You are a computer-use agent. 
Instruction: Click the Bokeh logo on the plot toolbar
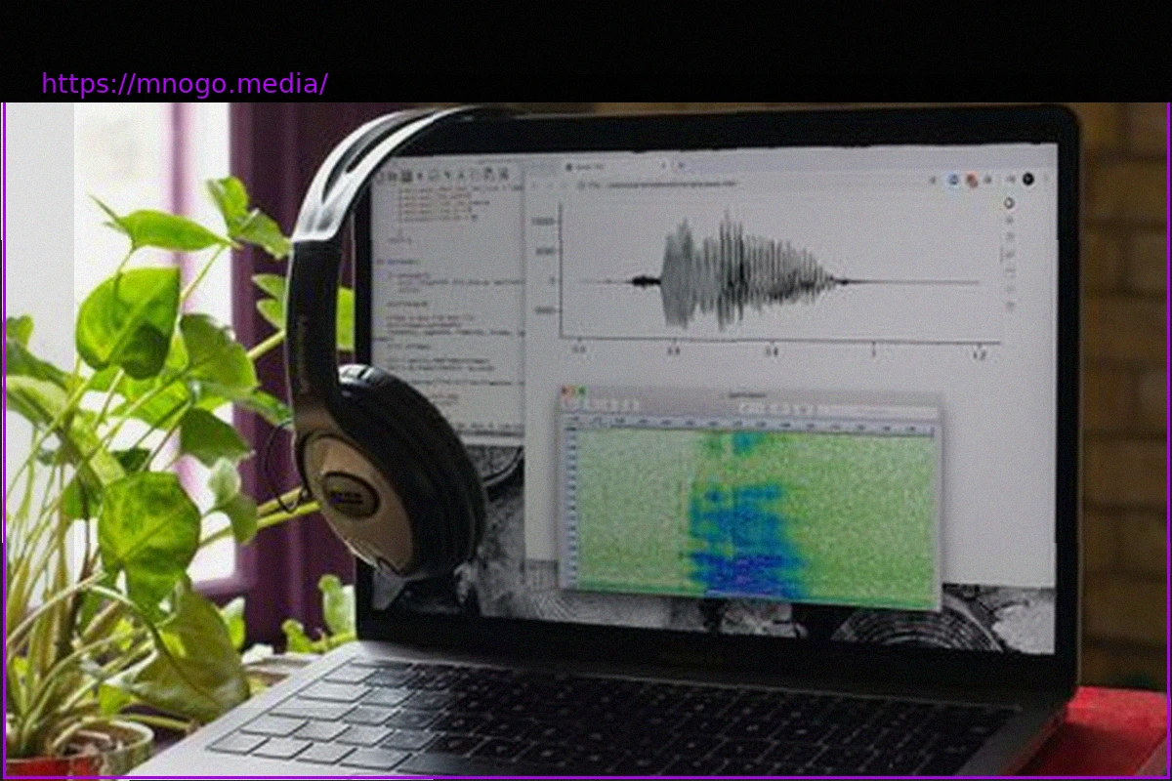tap(1008, 202)
